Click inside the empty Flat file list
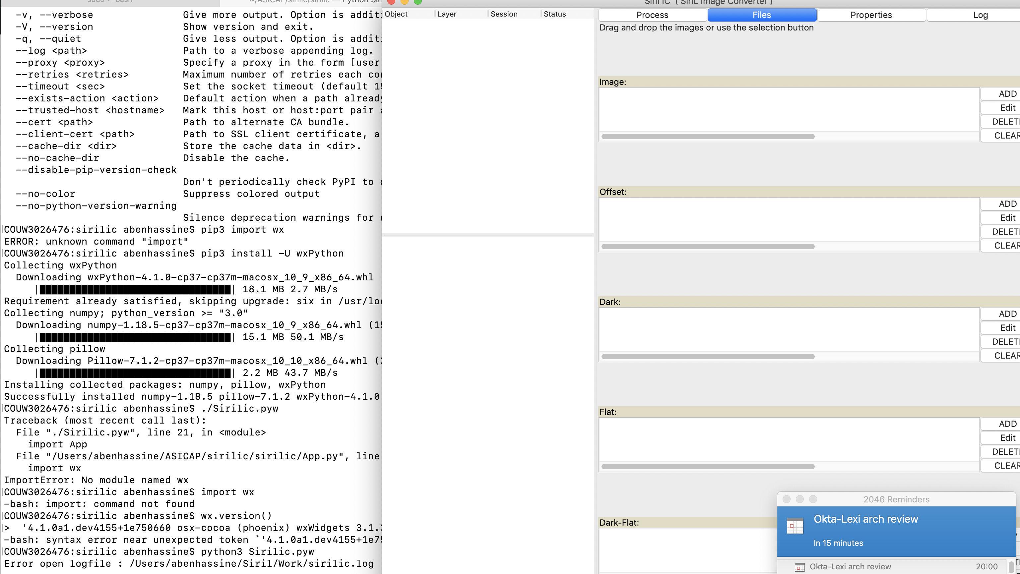This screenshot has width=1020, height=574. pyautogui.click(x=788, y=439)
